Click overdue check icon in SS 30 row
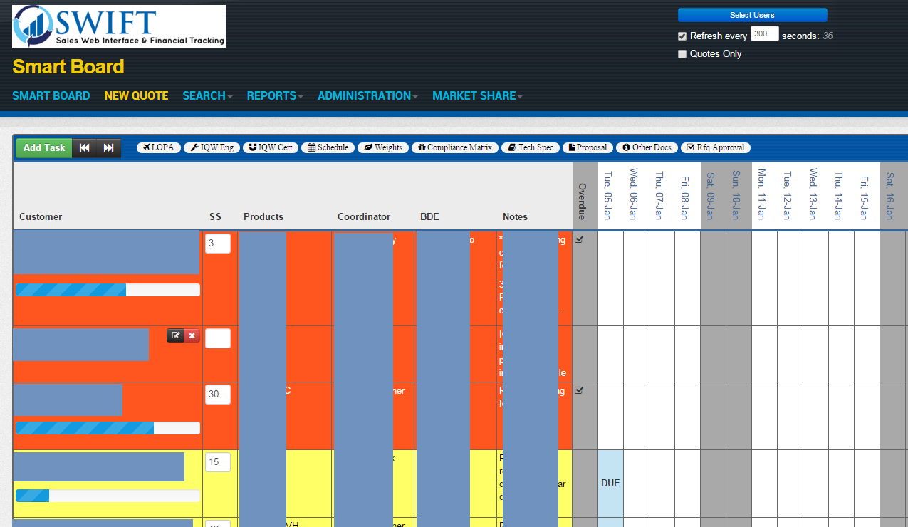The width and height of the screenshot is (908, 527). 579,390
